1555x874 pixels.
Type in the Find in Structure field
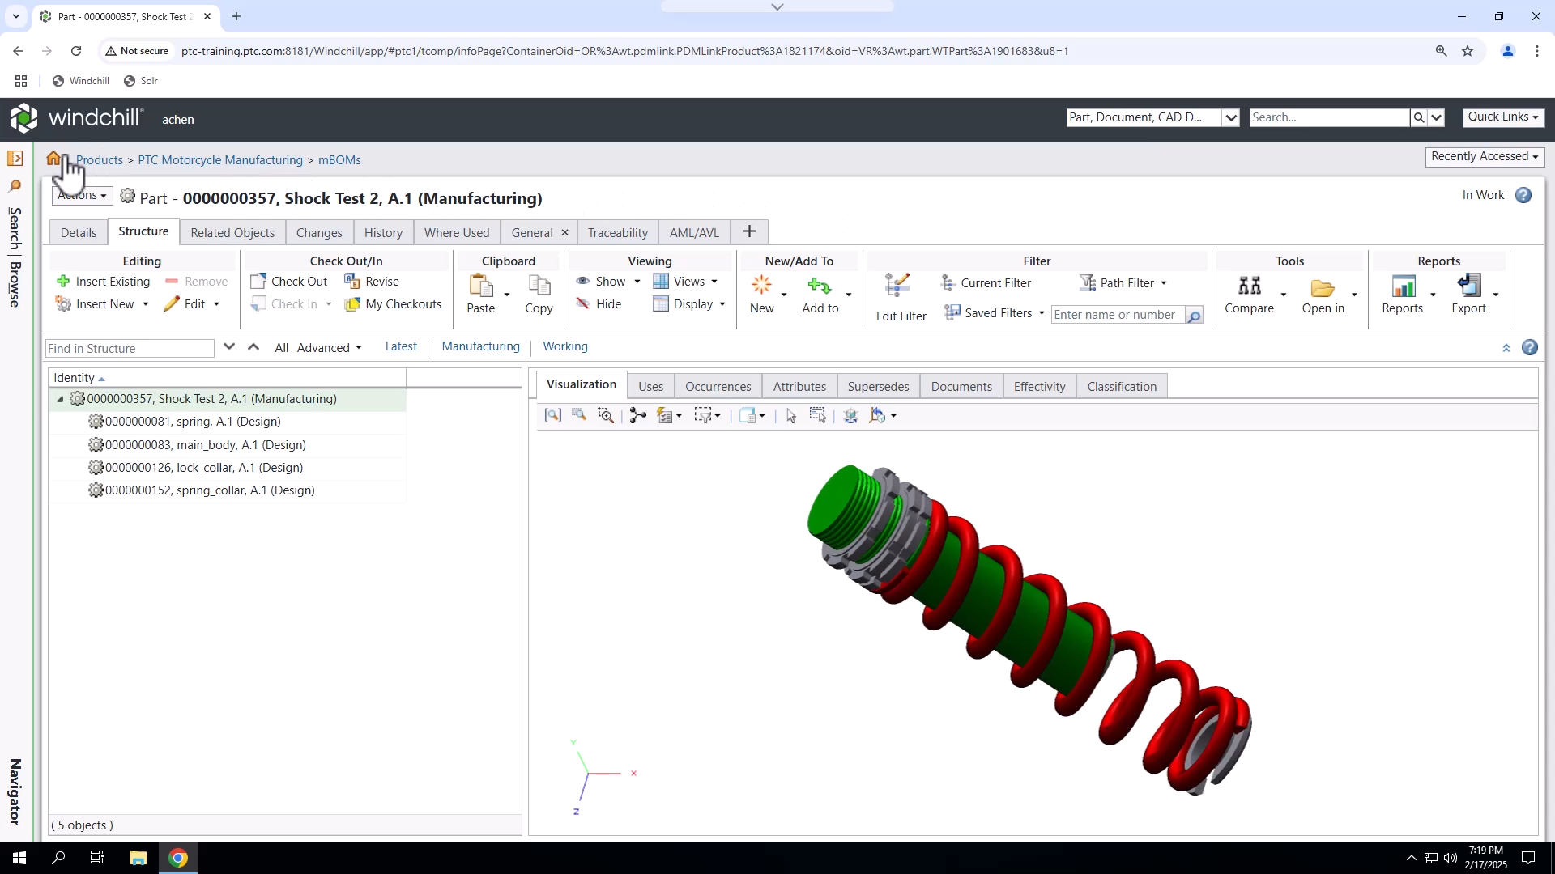click(130, 348)
